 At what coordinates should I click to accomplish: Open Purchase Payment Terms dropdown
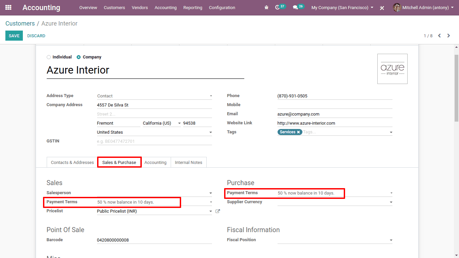pos(335,193)
